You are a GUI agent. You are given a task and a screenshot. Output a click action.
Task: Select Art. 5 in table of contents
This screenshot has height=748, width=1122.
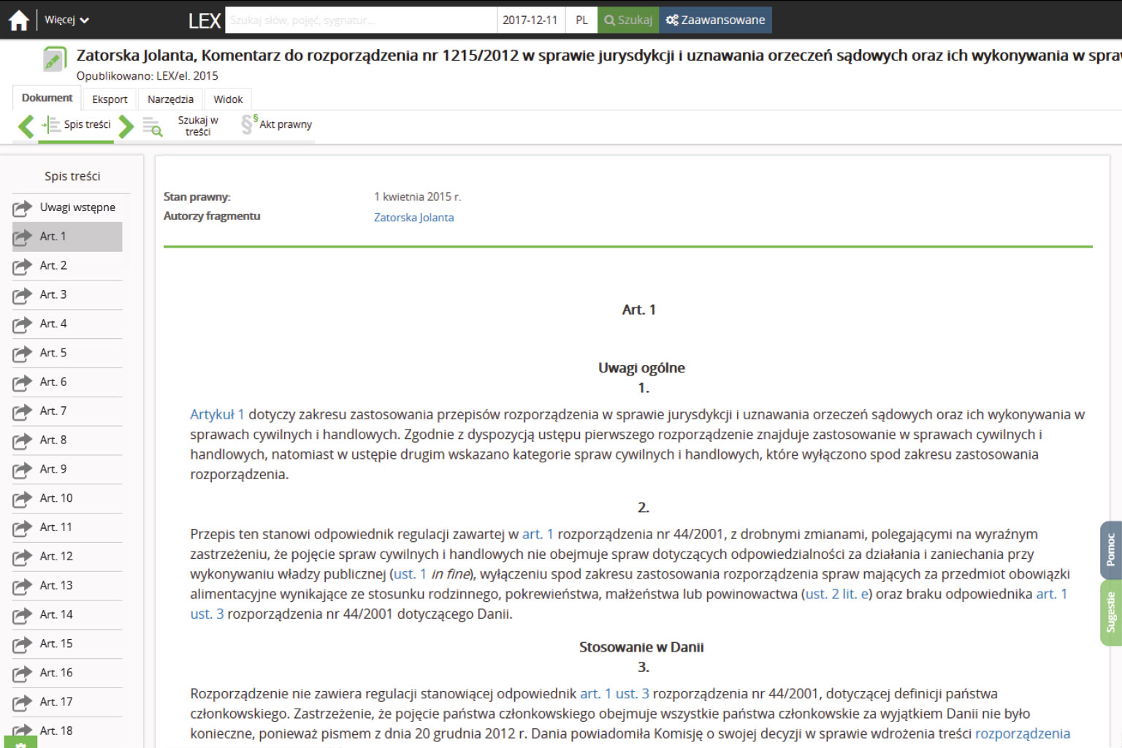[53, 353]
